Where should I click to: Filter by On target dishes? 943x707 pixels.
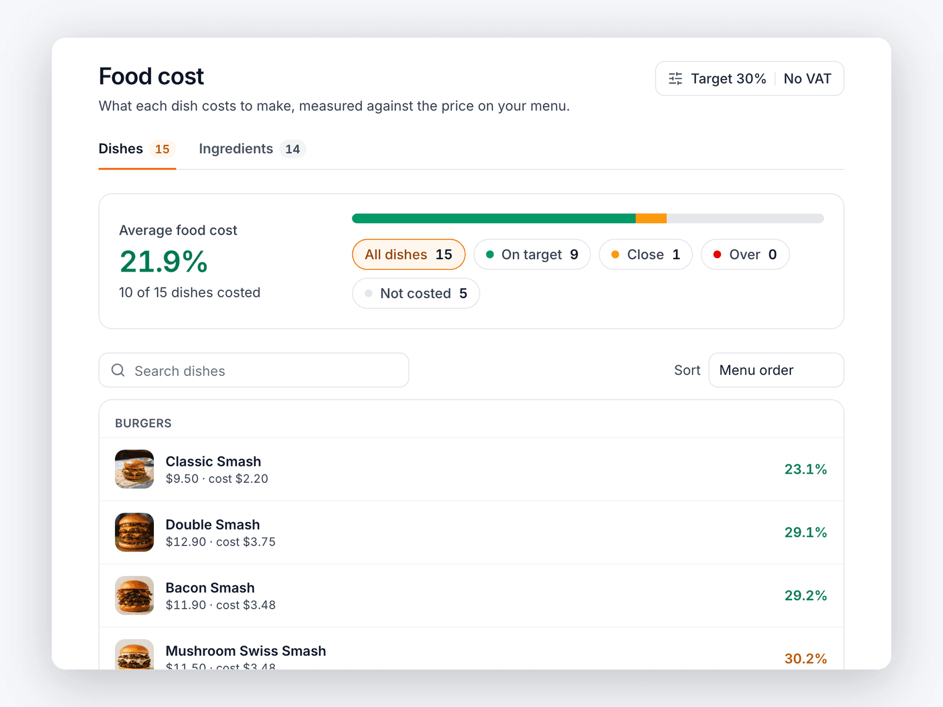coord(532,255)
